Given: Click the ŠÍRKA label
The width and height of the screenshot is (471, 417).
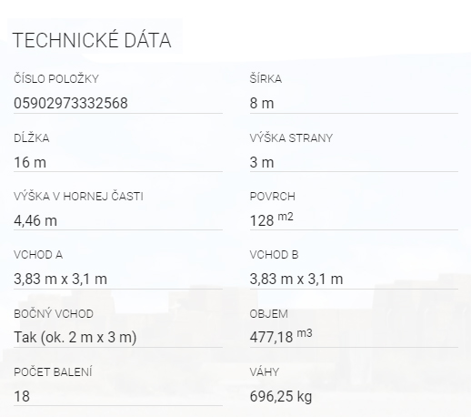Looking at the screenshot, I should point(266,79).
